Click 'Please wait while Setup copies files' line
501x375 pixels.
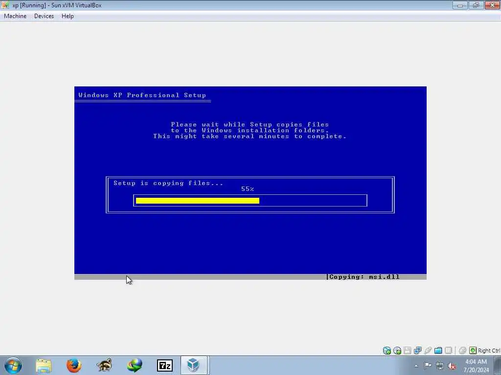250,125
